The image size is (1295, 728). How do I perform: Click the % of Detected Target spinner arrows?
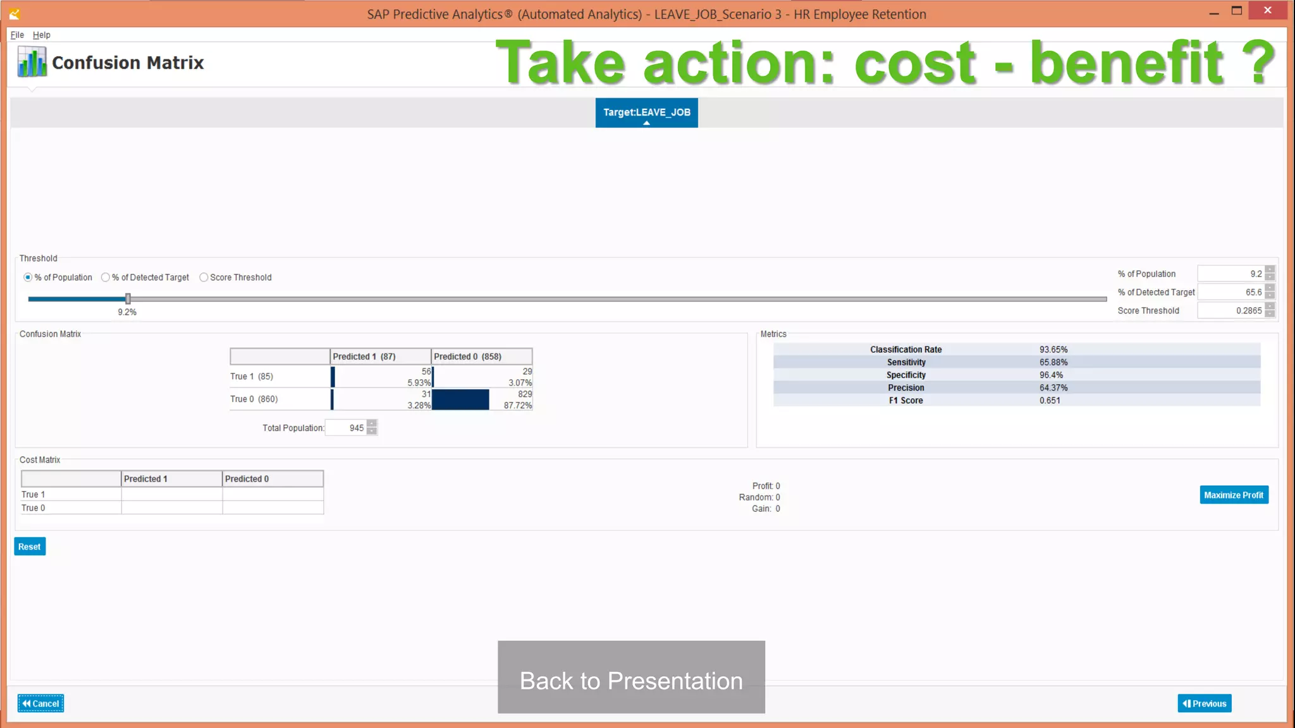point(1270,292)
